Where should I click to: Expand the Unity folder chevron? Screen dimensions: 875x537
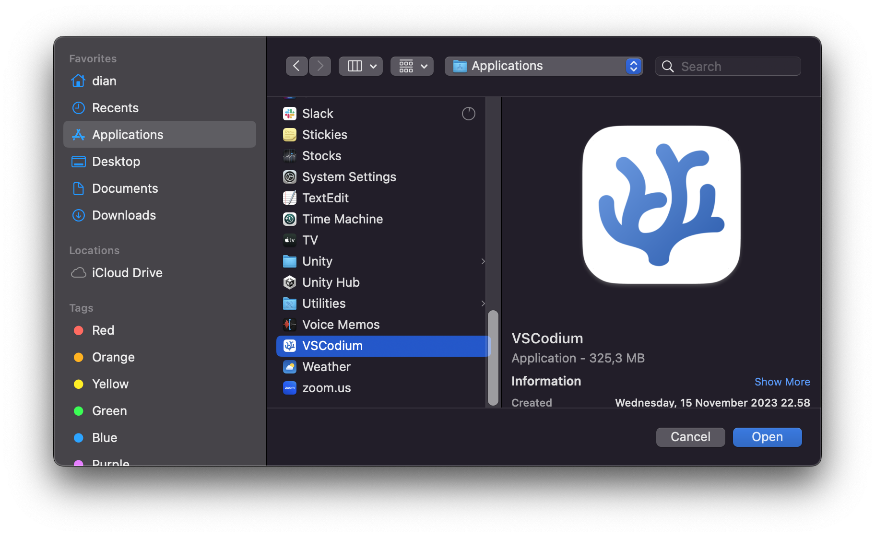pyautogui.click(x=483, y=261)
